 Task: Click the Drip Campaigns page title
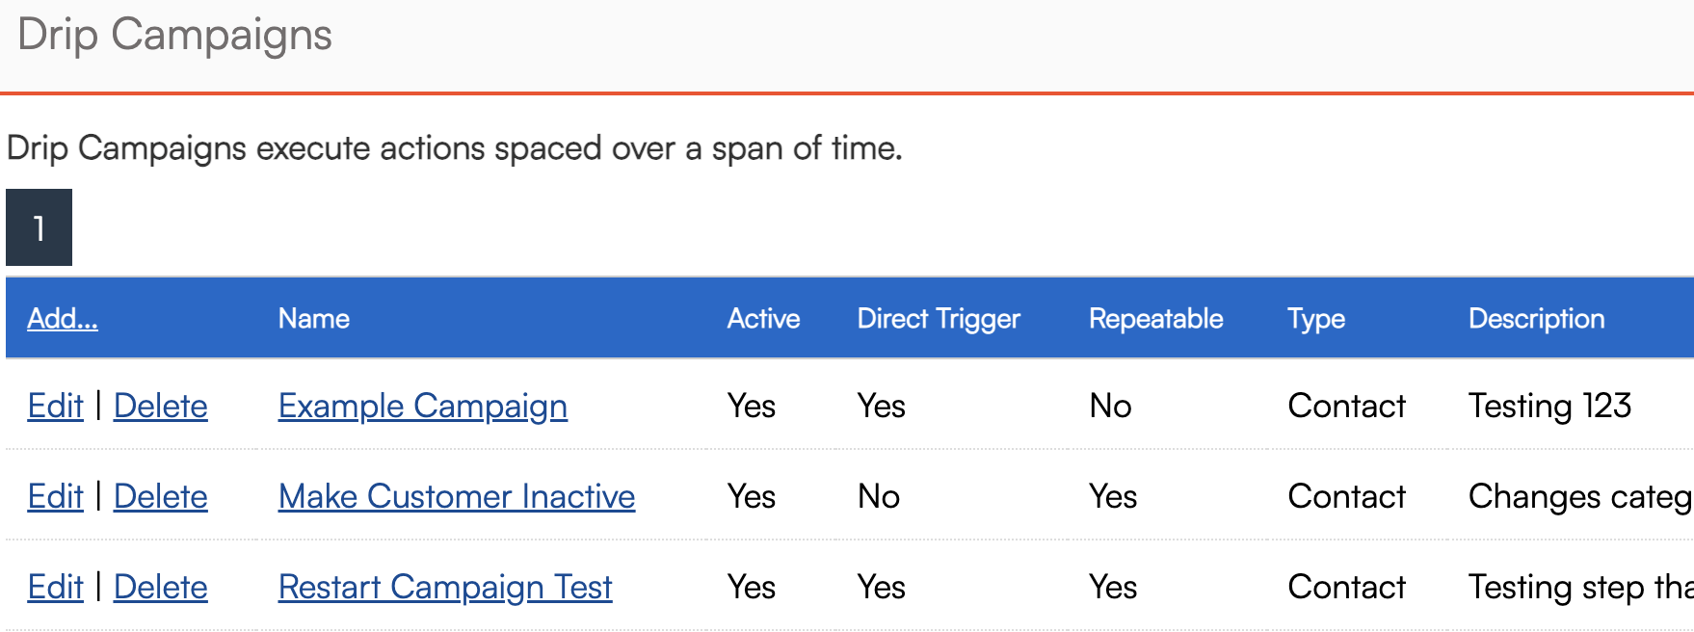tap(174, 36)
